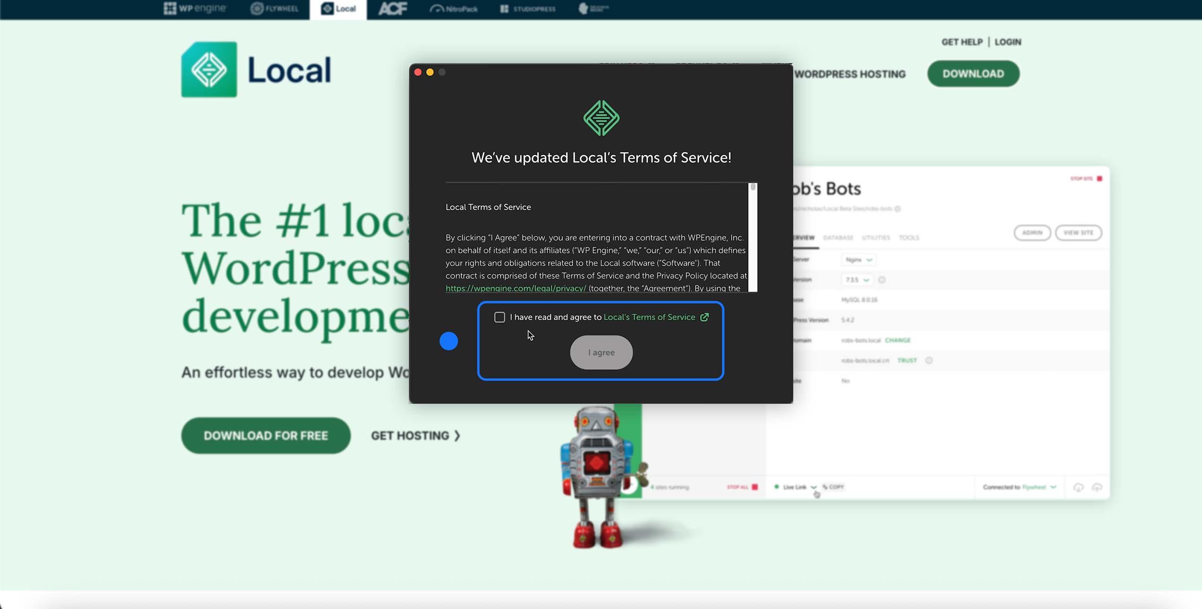Image resolution: width=1202 pixels, height=609 pixels.
Task: Click the WP Engine logo in top bar
Action: coord(195,9)
